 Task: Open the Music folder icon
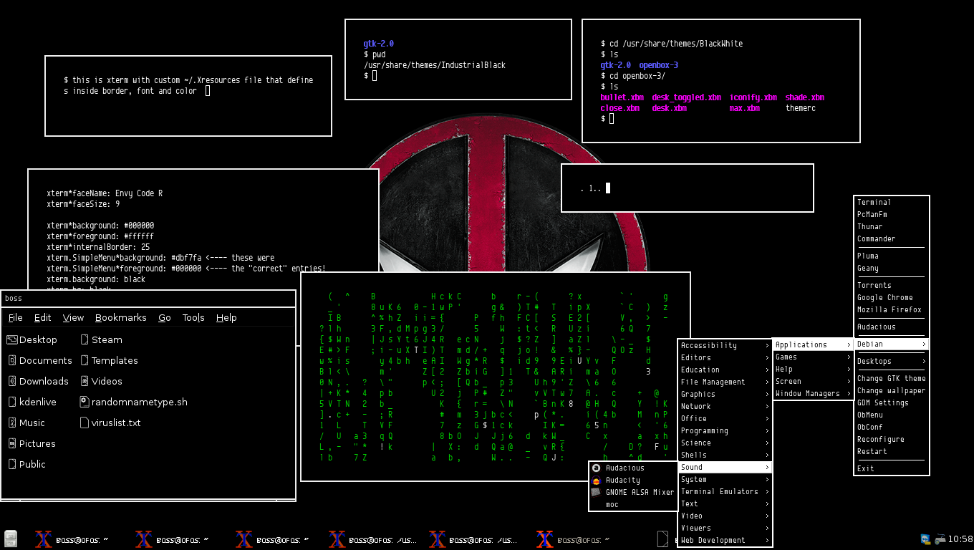tap(11, 423)
